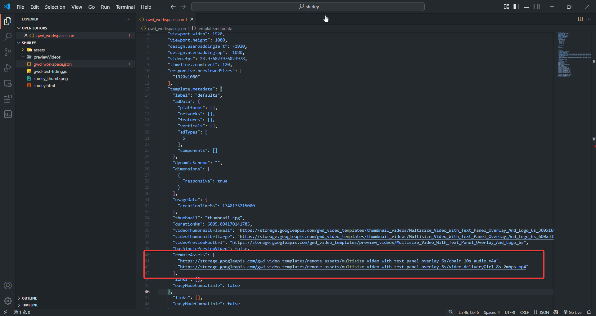Open the Terminal menu
596x316 pixels.
125,7
